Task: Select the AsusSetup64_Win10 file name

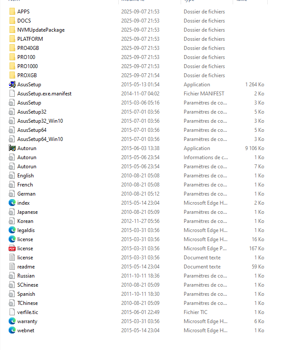Action: (x=40, y=139)
